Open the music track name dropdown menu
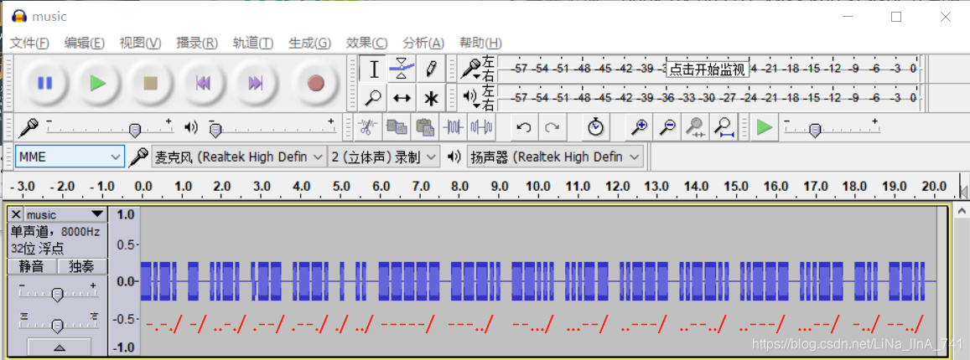This screenshot has height=360, width=970. 65,214
